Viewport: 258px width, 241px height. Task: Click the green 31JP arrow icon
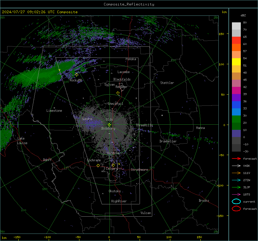pyautogui.click(x=236, y=187)
